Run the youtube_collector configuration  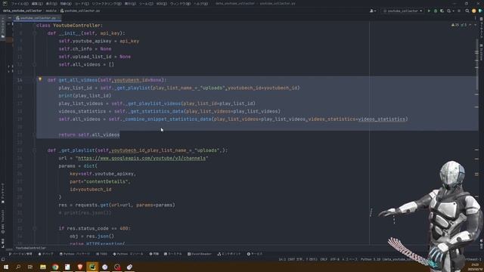pos(429,11)
